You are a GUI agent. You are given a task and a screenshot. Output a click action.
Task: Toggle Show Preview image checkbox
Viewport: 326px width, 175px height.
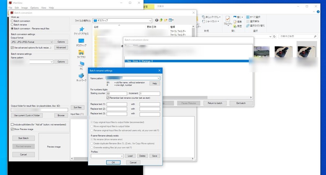[x=12, y=129]
